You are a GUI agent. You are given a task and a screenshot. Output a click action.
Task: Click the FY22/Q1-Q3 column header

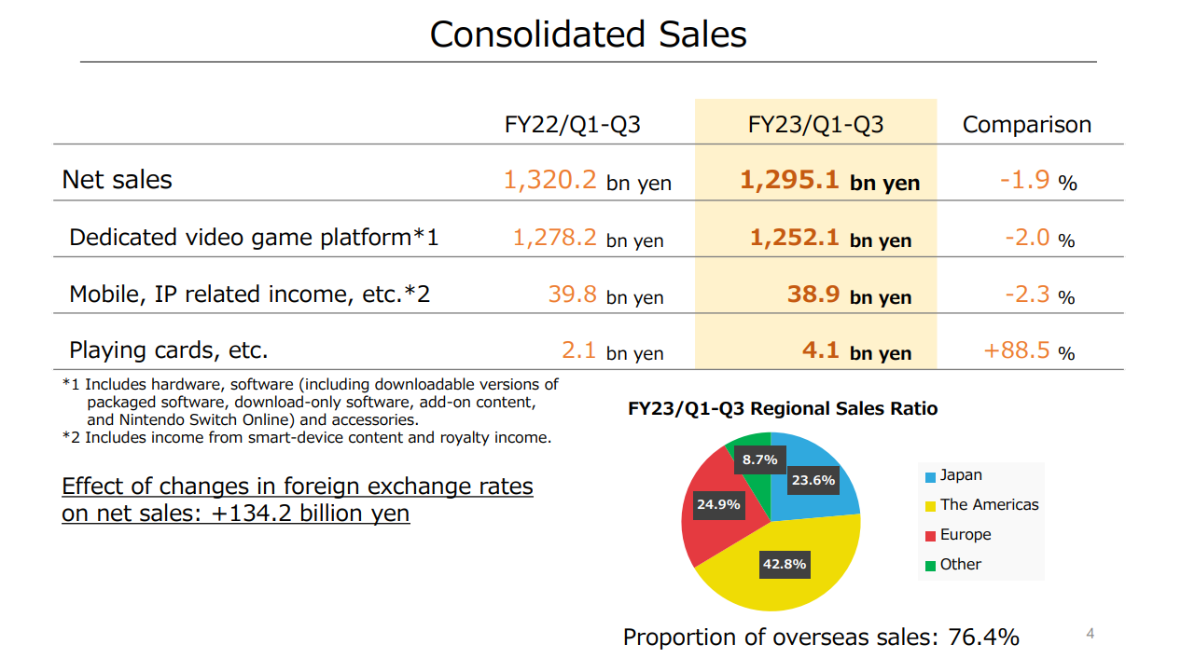tap(572, 125)
